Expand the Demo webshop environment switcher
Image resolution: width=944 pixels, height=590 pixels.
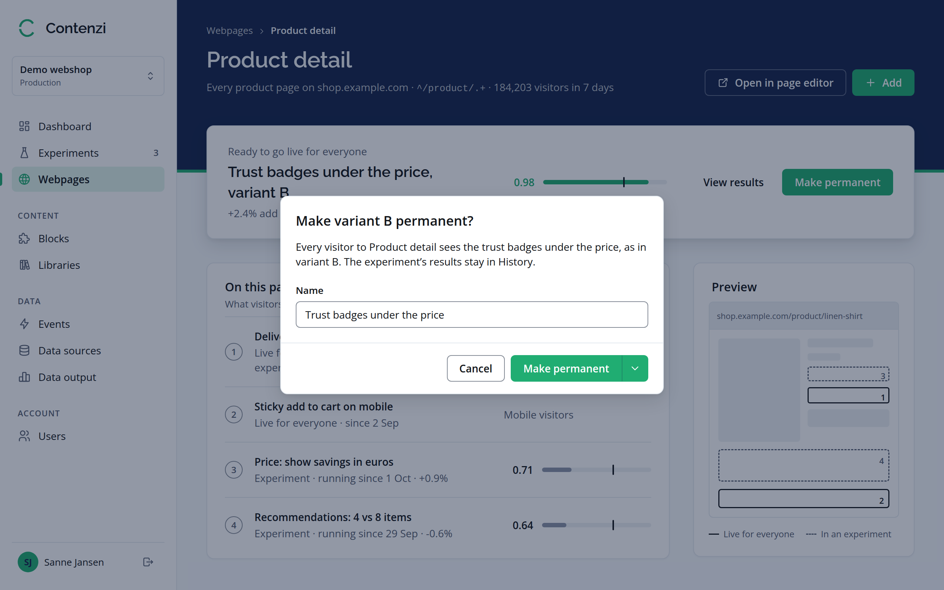pos(88,76)
